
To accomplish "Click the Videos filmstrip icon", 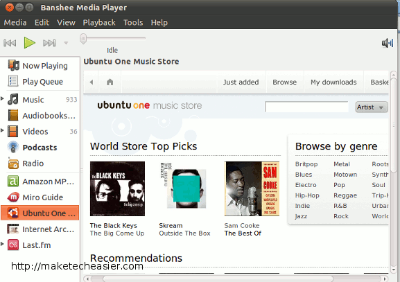I will [12, 132].
